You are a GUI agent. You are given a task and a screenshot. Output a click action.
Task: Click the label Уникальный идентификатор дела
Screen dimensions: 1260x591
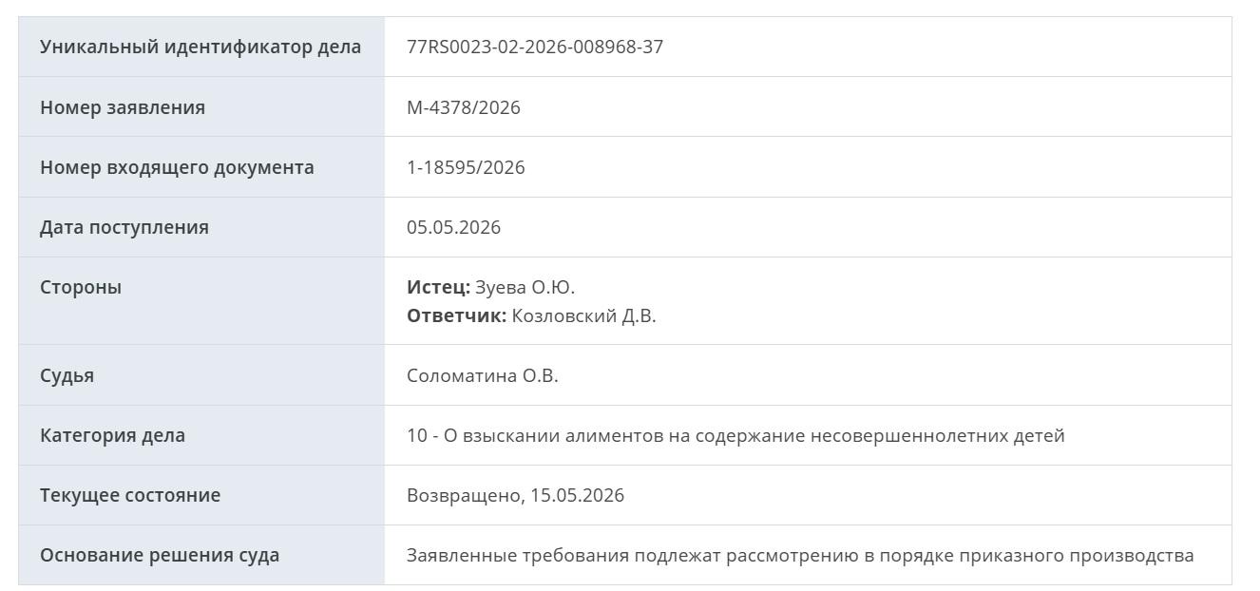pyautogui.click(x=200, y=47)
